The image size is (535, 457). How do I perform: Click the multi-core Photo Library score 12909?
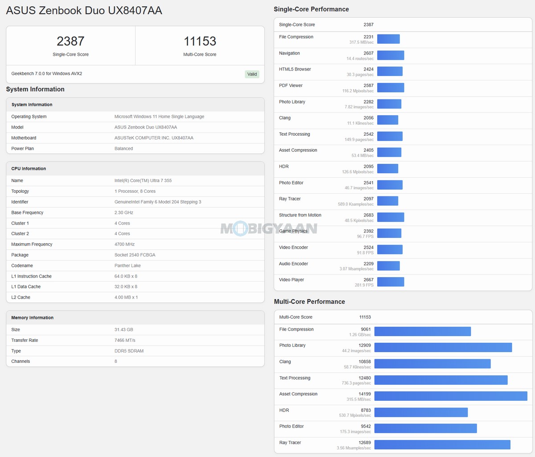point(365,345)
